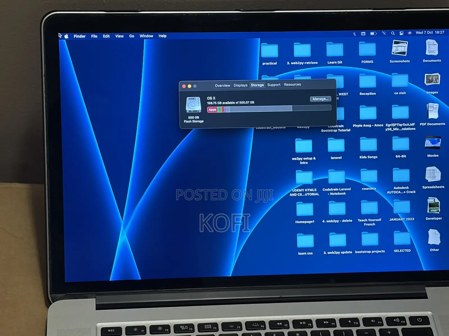Select the 64-Bit folder
Viewport: 449px width, 336px height.
pyautogui.click(x=401, y=144)
